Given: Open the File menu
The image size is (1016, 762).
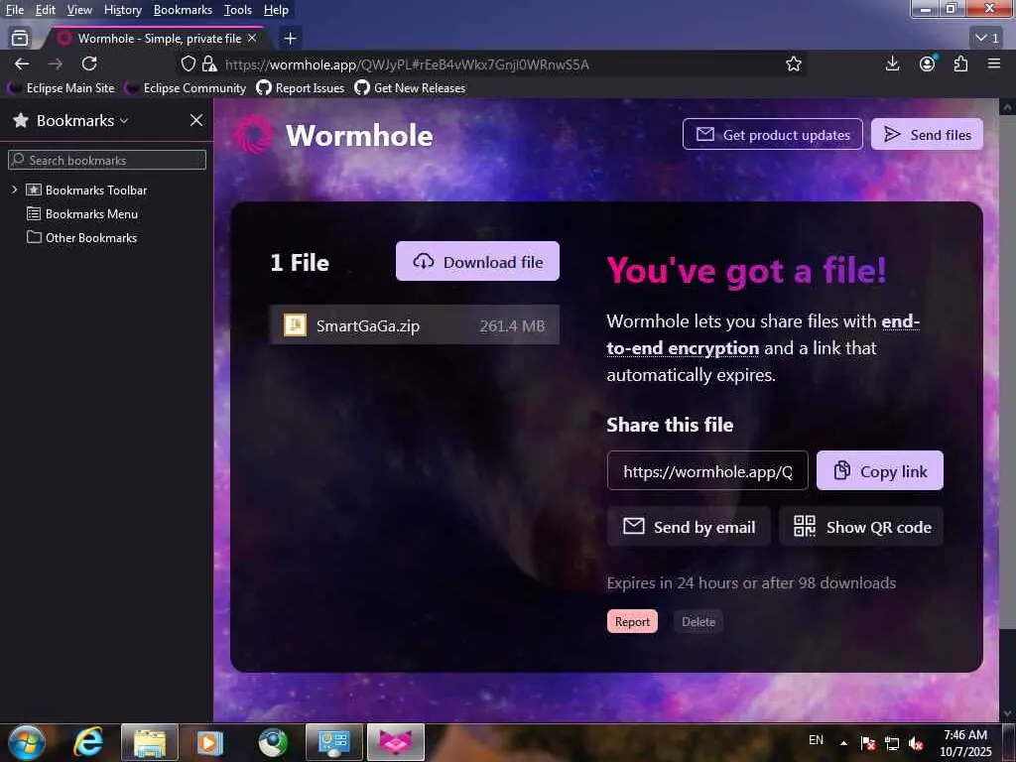Looking at the screenshot, I should [x=15, y=10].
